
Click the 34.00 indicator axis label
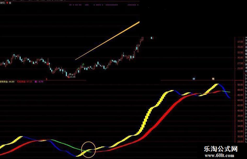coord(240,126)
